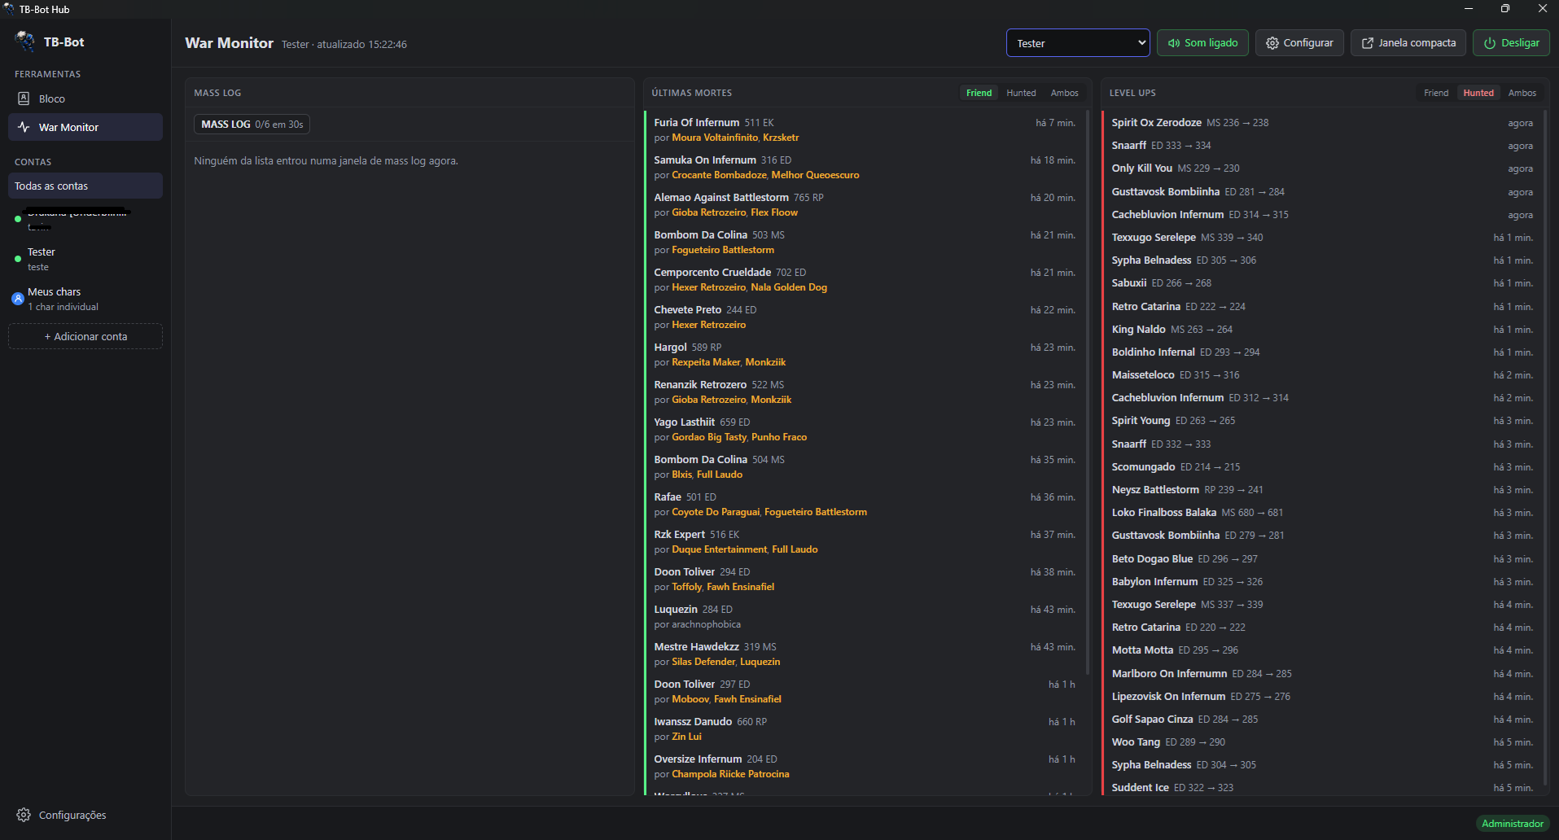Image resolution: width=1559 pixels, height=840 pixels.
Task: Click the Bloco notepad icon
Action: tap(24, 98)
